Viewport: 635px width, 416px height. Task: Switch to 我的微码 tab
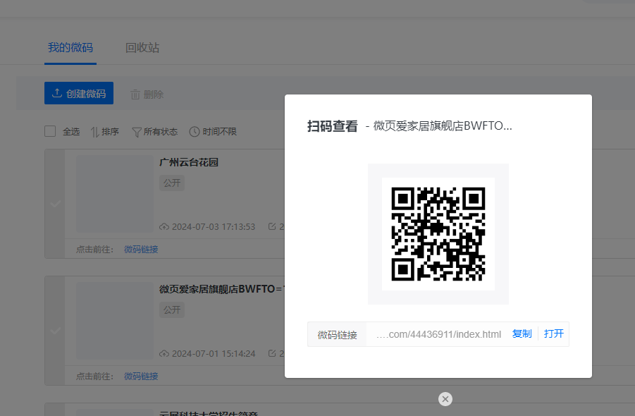[x=70, y=48]
